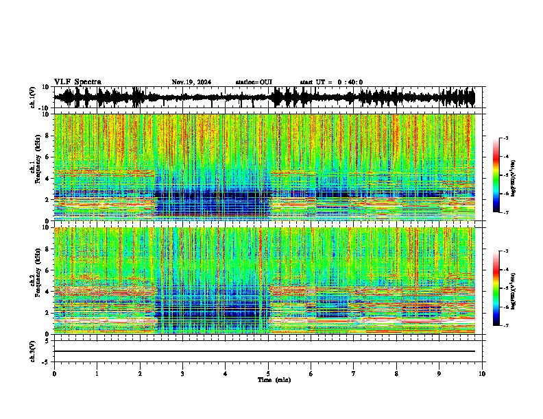Image resolution: width=543 pixels, height=419 pixels.
Task: Click tick label "1" on the time axis
Action: (x=97, y=374)
